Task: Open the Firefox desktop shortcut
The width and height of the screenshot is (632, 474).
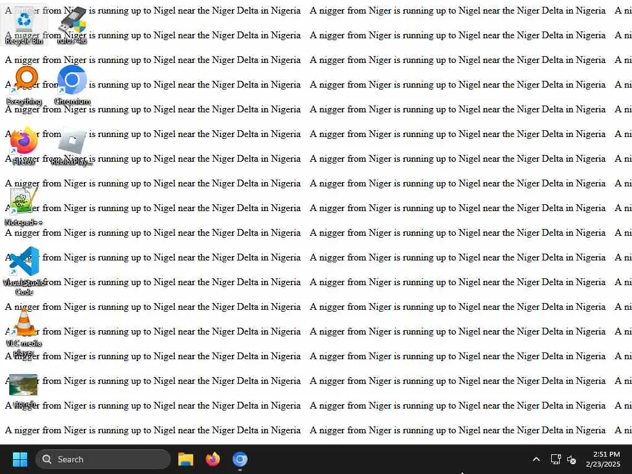Action: [x=24, y=146]
